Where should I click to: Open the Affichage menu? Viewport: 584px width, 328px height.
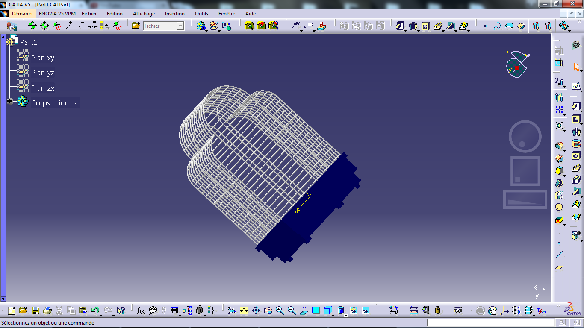click(x=144, y=14)
